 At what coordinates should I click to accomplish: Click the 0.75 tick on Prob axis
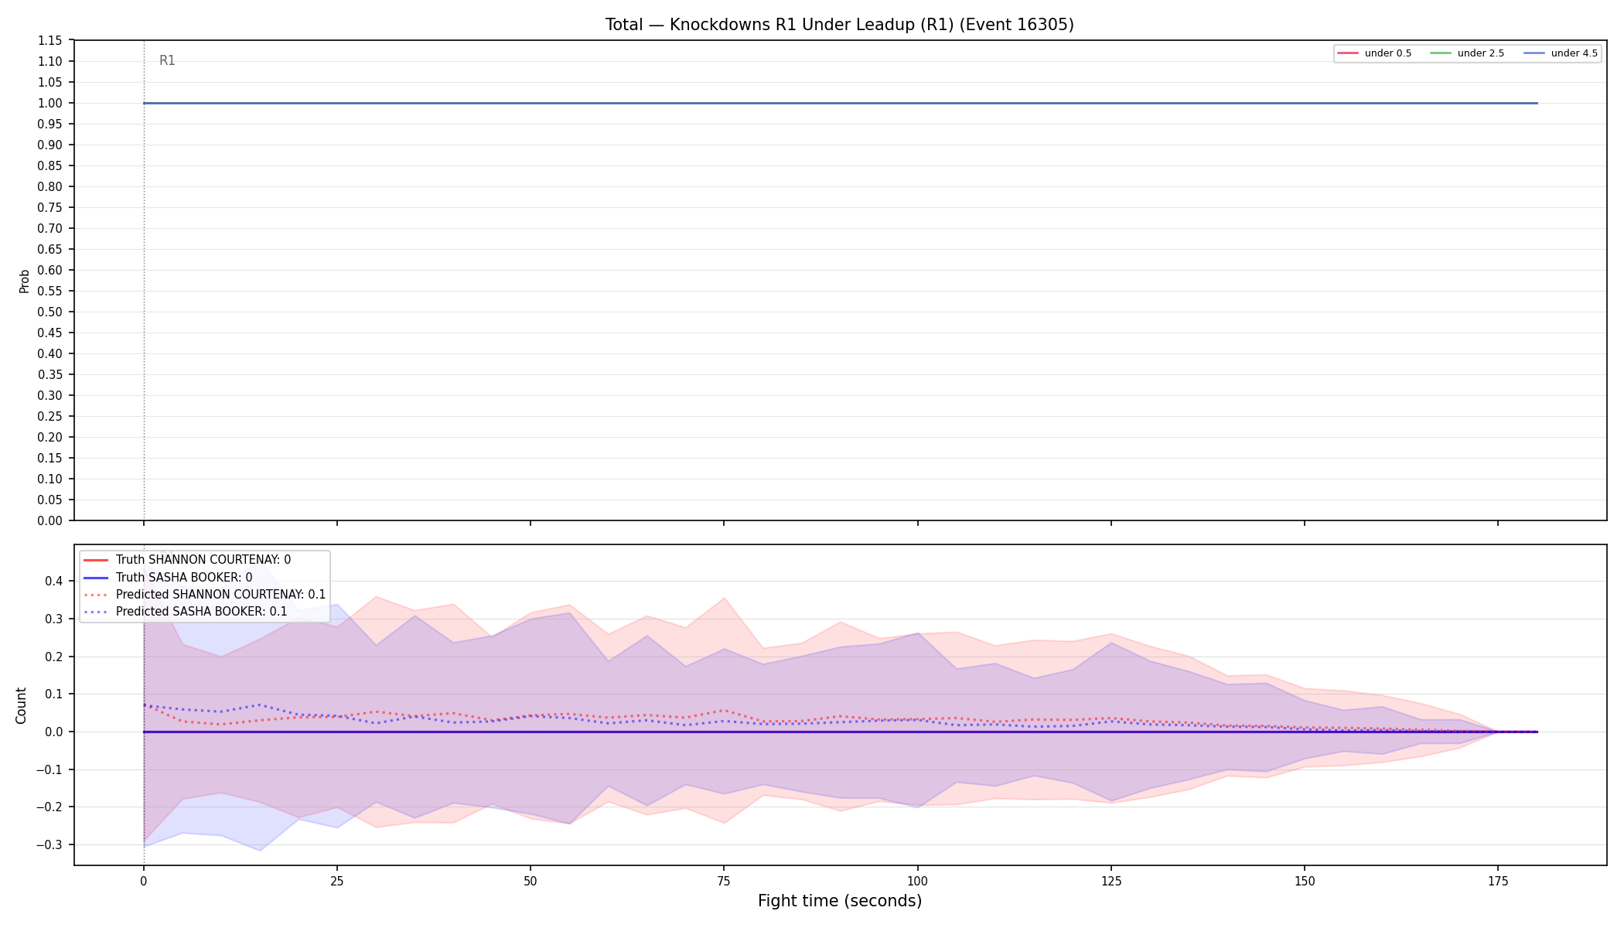[x=50, y=207]
